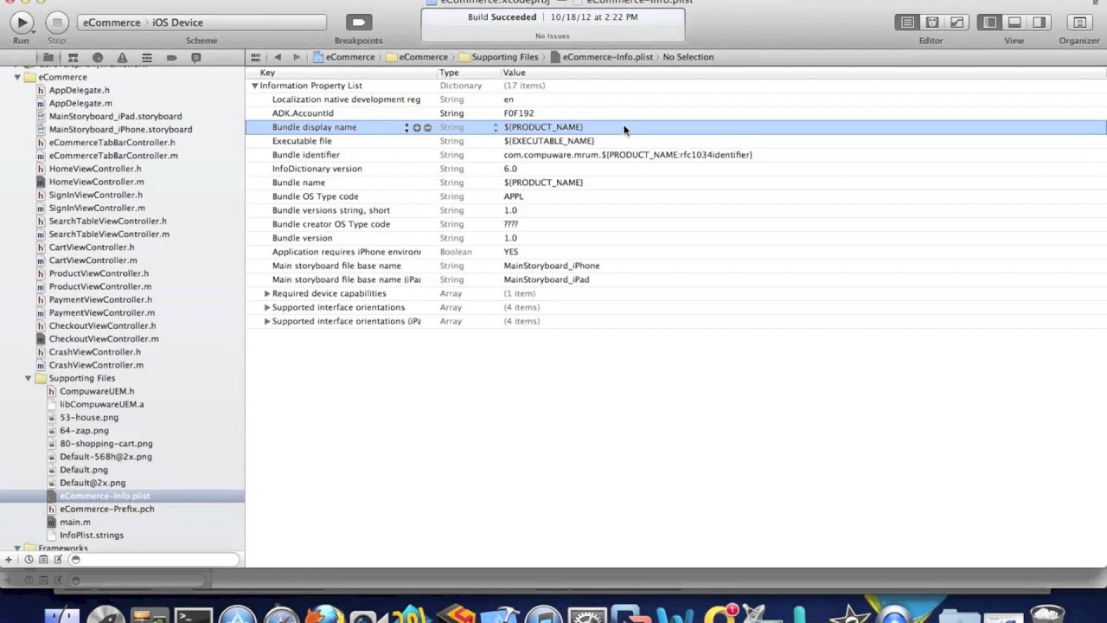Click eCommerce project in the jump bar
Image resolution: width=1107 pixels, height=623 pixels.
(x=344, y=57)
